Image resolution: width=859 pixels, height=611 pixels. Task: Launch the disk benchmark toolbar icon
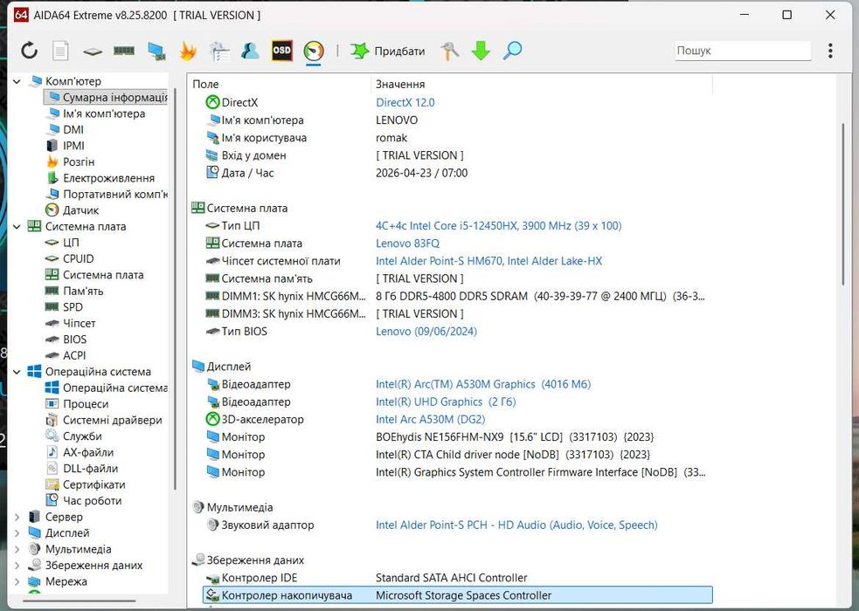(93, 51)
